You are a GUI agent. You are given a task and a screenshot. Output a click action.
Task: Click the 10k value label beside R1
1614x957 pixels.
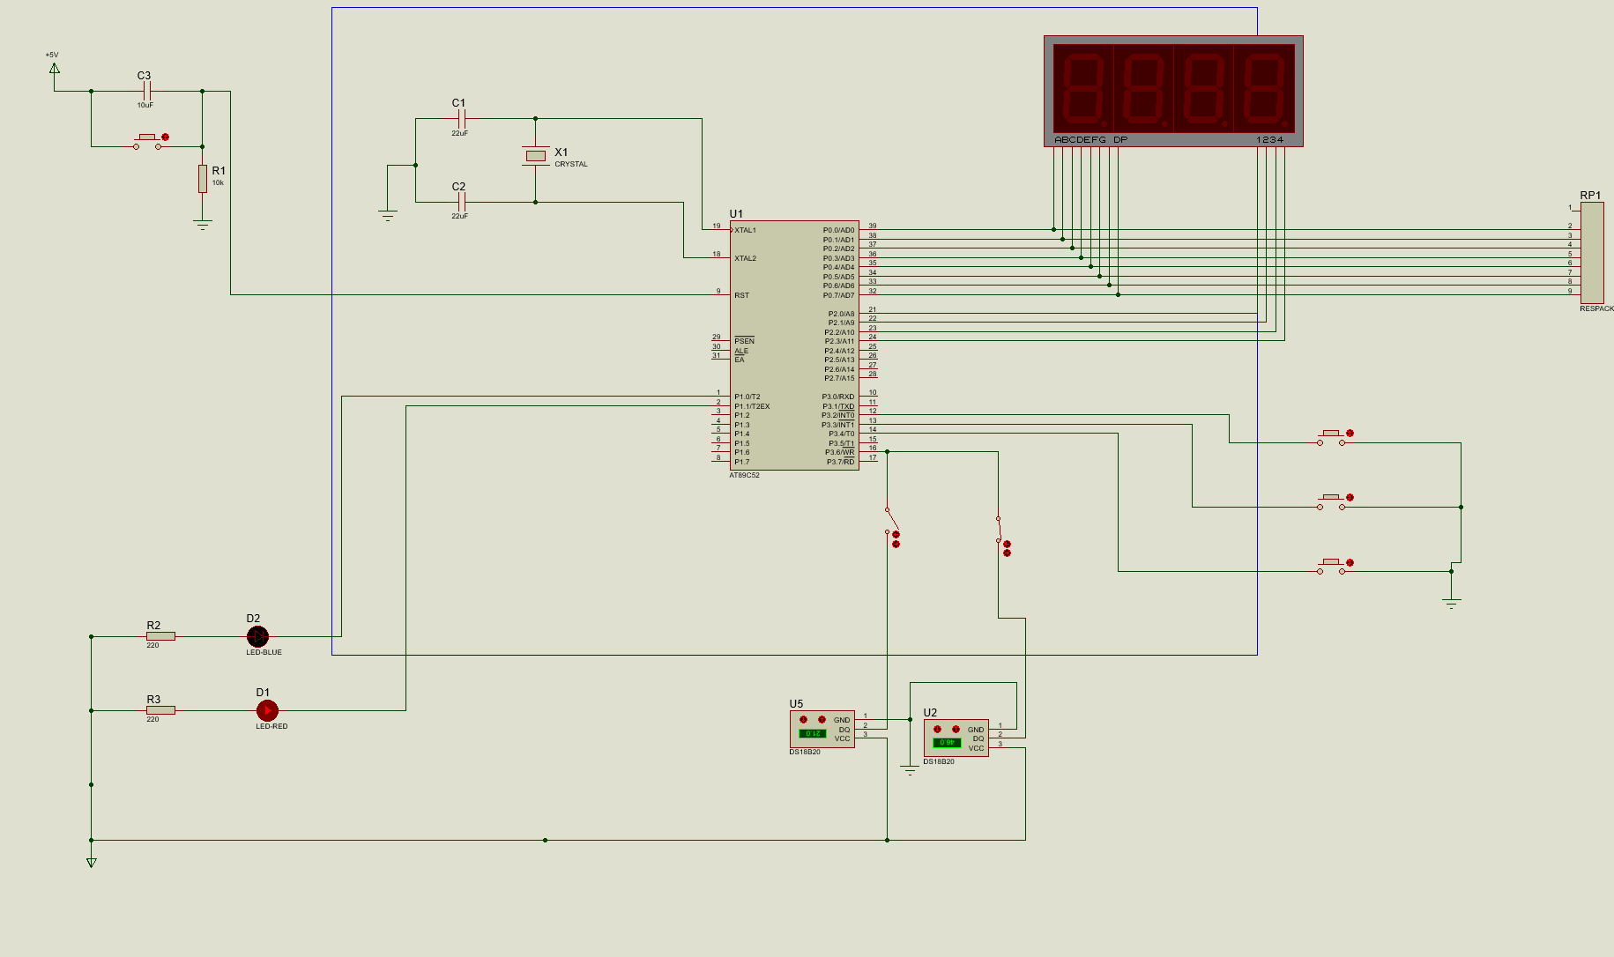pos(218,183)
